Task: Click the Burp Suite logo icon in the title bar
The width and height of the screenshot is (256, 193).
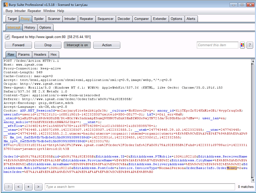Action: point(6,5)
